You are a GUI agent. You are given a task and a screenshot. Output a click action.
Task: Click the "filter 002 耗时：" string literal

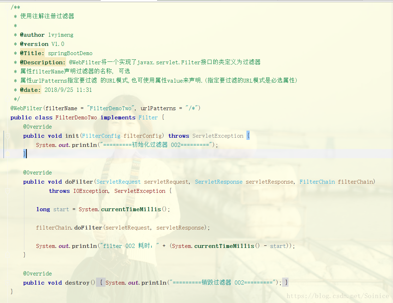(x=129, y=246)
